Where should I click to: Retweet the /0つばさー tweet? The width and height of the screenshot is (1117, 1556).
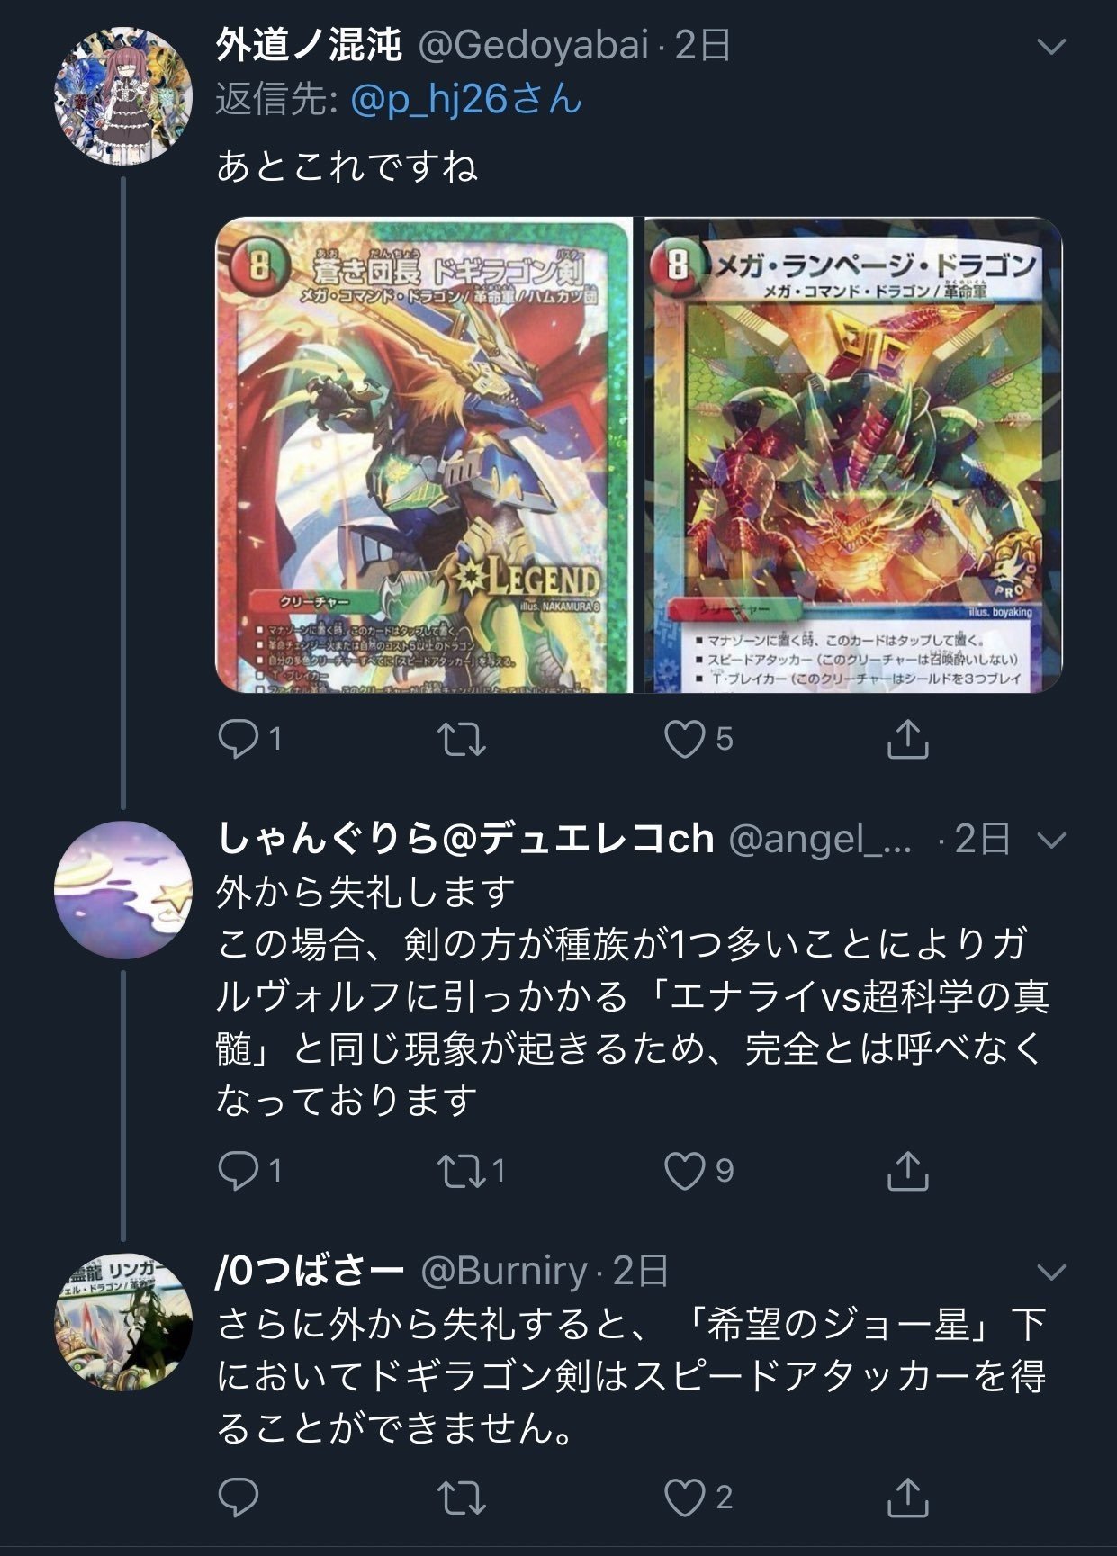462,1498
